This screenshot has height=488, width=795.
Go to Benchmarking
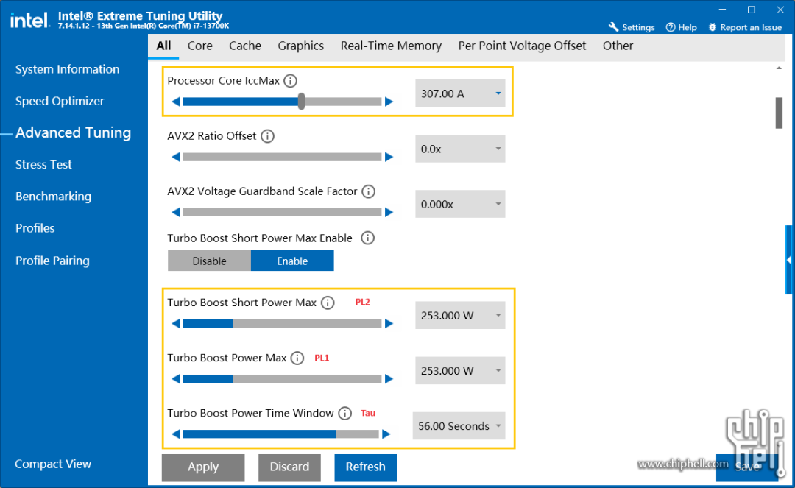pos(53,197)
